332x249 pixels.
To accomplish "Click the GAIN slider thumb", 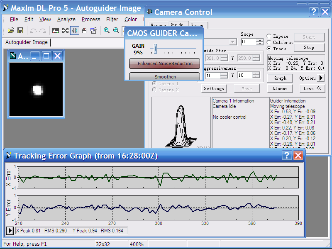I will click(155, 49).
